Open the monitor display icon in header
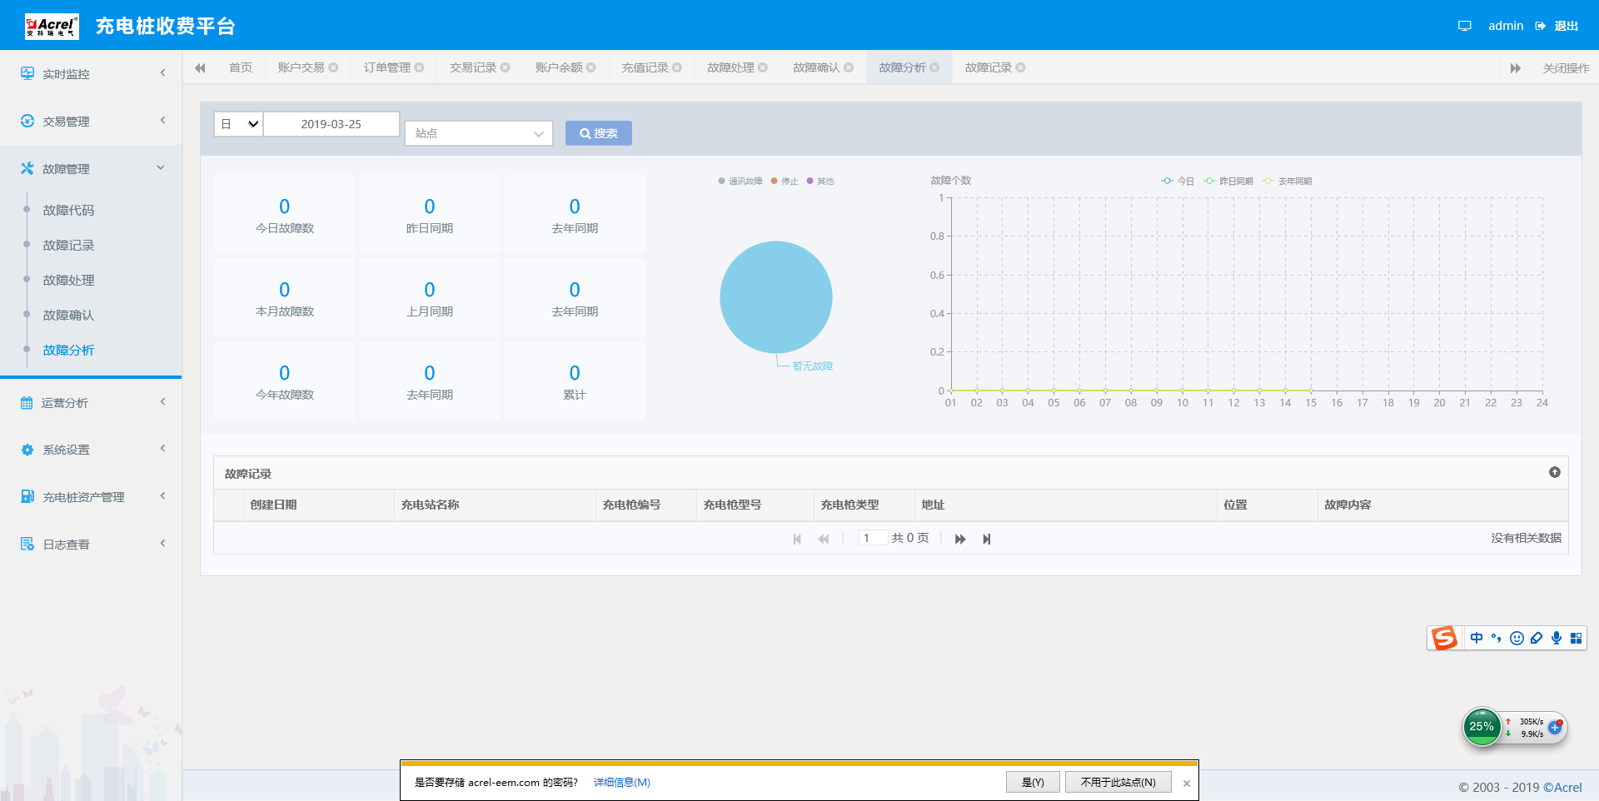1599x801 pixels. coord(1464,26)
